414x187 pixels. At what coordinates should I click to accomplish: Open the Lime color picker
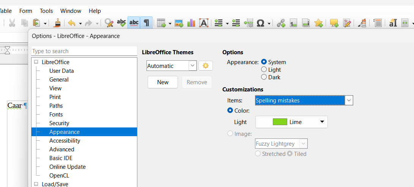coord(291,122)
